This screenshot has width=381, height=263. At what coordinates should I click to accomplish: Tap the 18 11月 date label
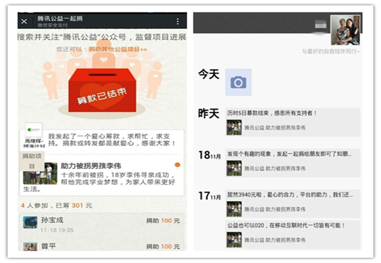click(x=210, y=155)
